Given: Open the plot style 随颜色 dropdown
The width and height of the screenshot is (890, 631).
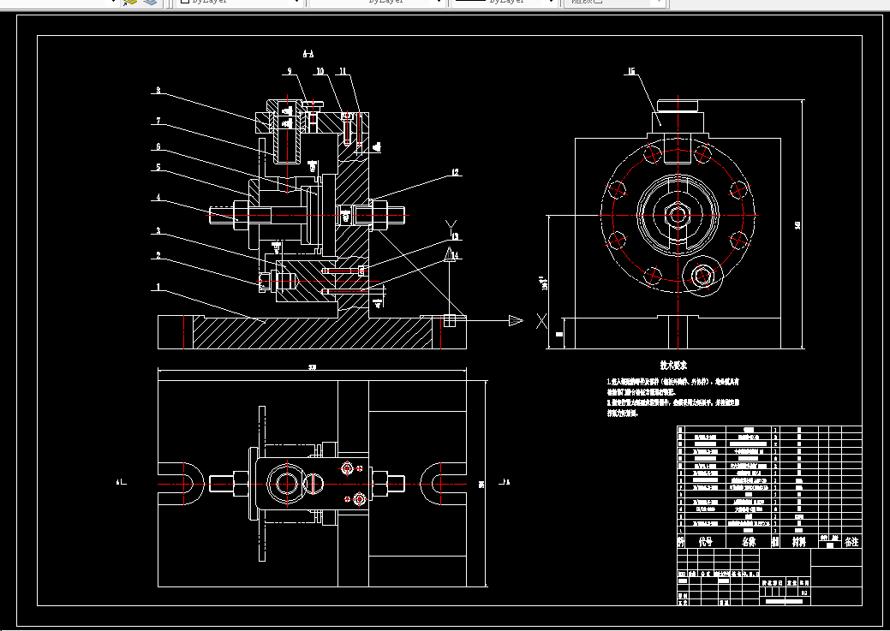Looking at the screenshot, I should [x=613, y=3].
